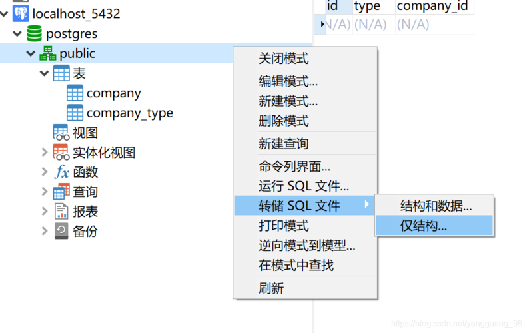Click the postgres database cylinder icon

pos(34,33)
